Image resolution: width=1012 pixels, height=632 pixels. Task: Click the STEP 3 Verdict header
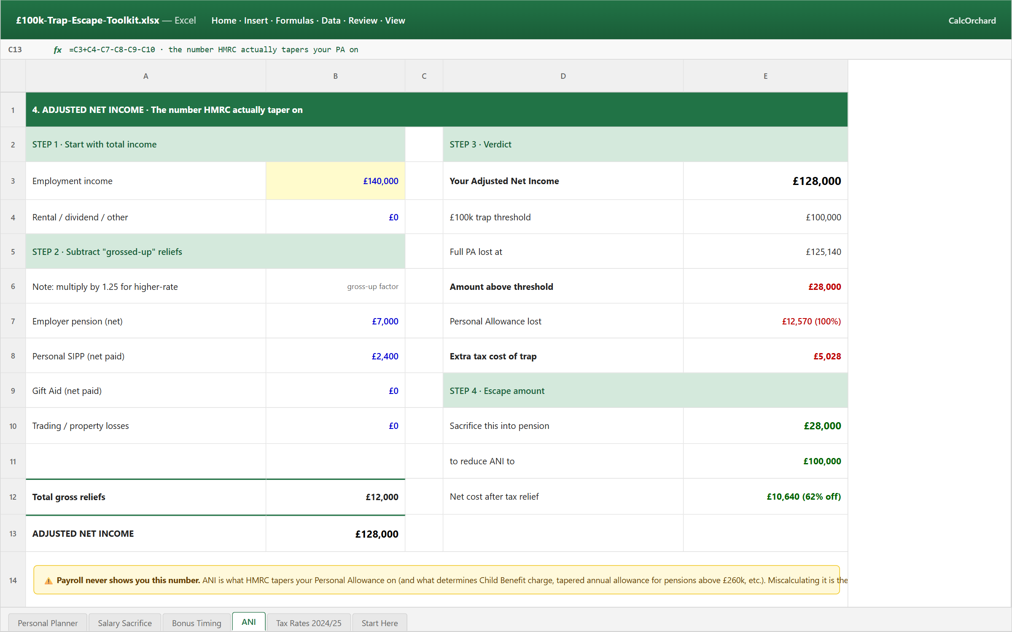645,144
